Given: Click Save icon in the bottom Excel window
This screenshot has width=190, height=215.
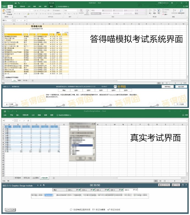Looking at the screenshot, I should coord(5,111).
